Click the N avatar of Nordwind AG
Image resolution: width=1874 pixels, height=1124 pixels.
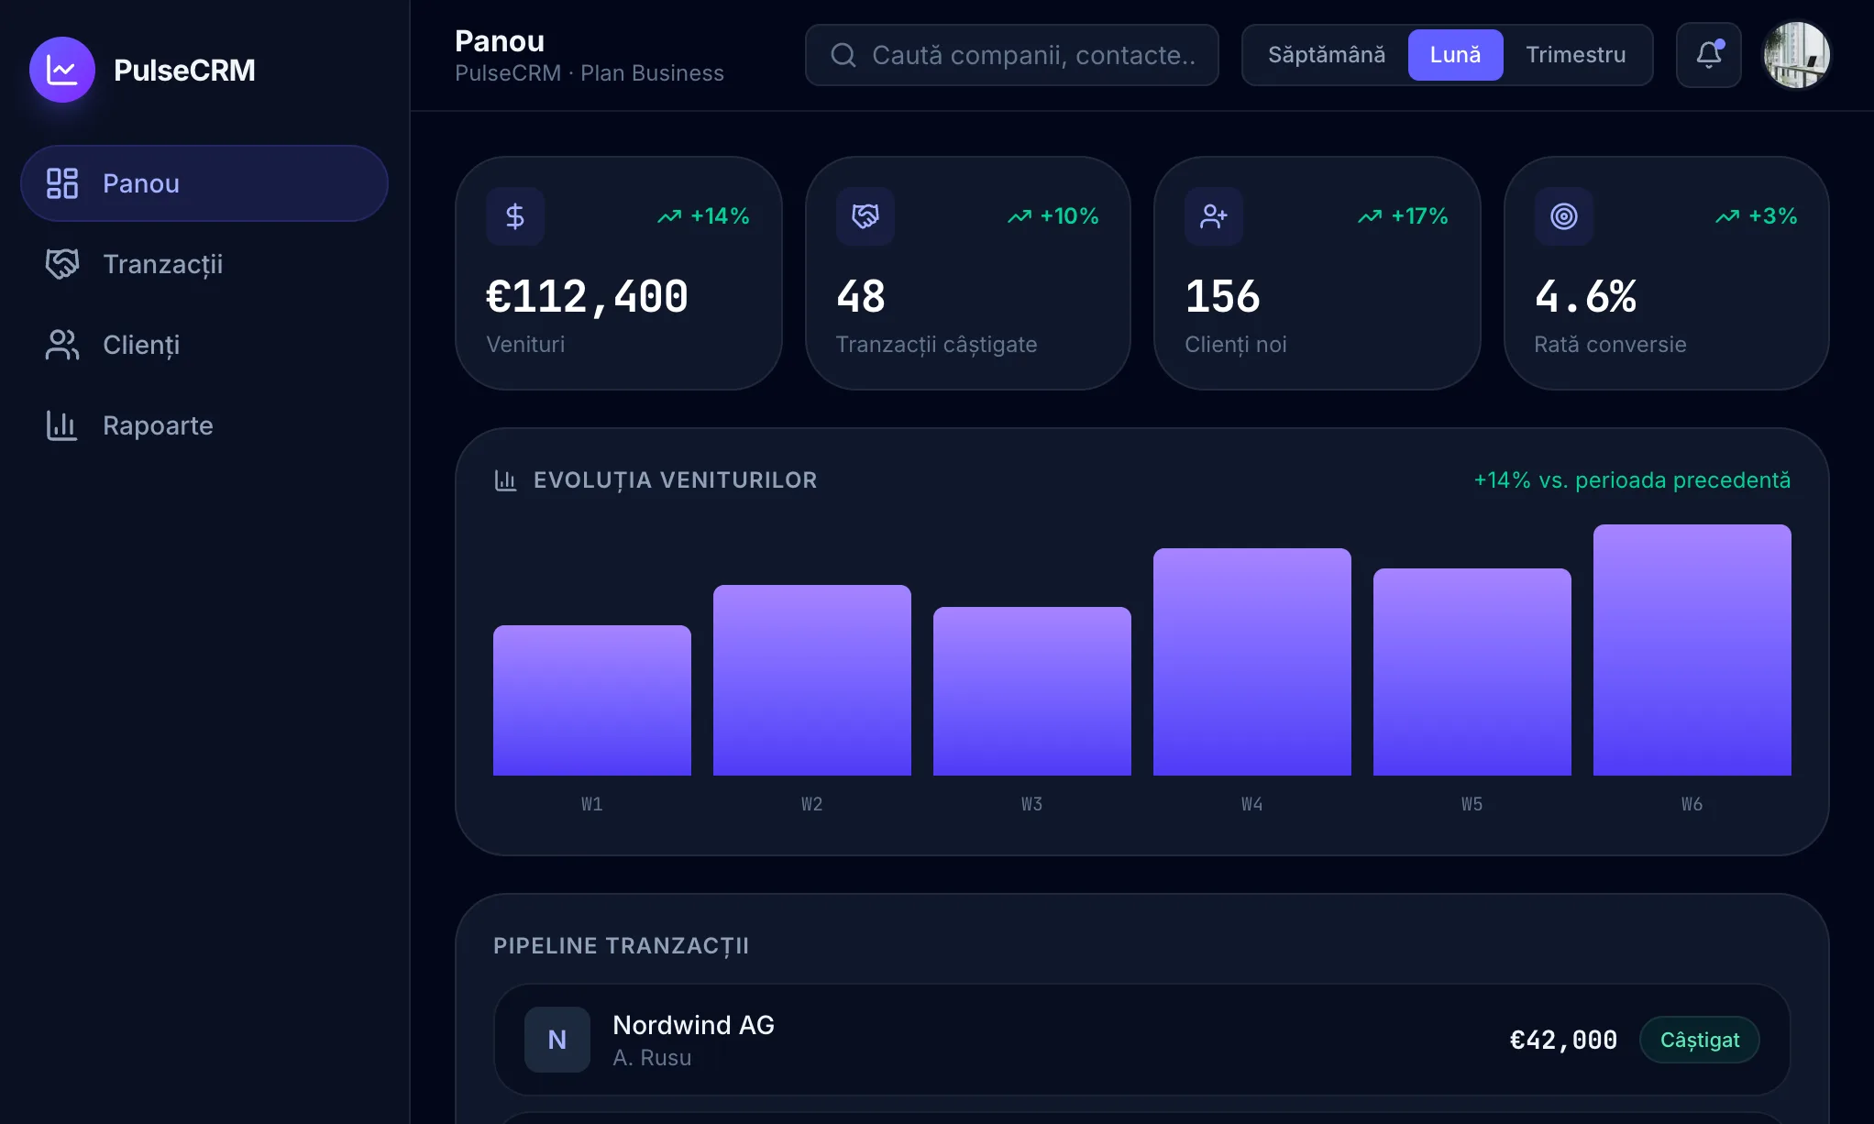(557, 1040)
